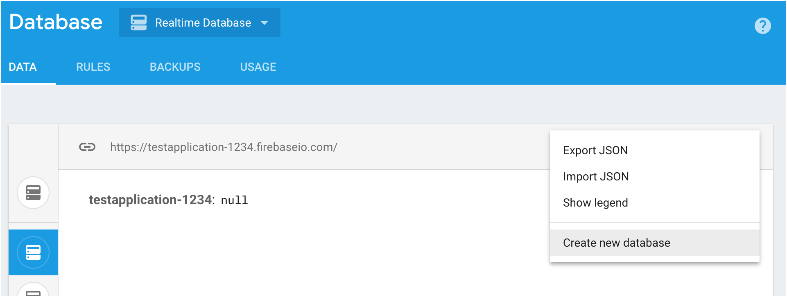
Task: Switch to the BACKUPS tab
Action: (175, 67)
